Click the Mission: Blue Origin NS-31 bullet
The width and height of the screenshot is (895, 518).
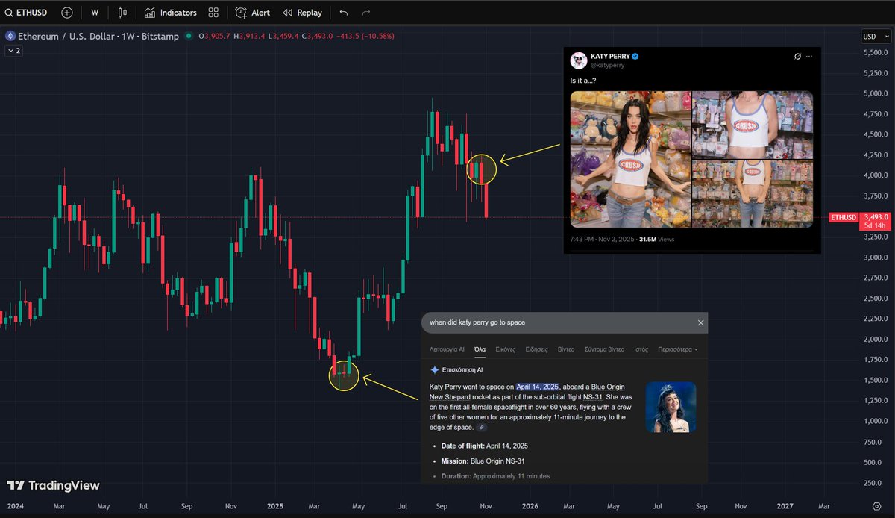coord(483,461)
